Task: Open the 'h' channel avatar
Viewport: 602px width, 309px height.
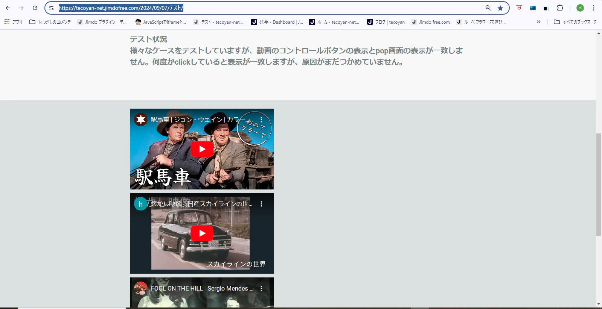Action: pyautogui.click(x=141, y=204)
